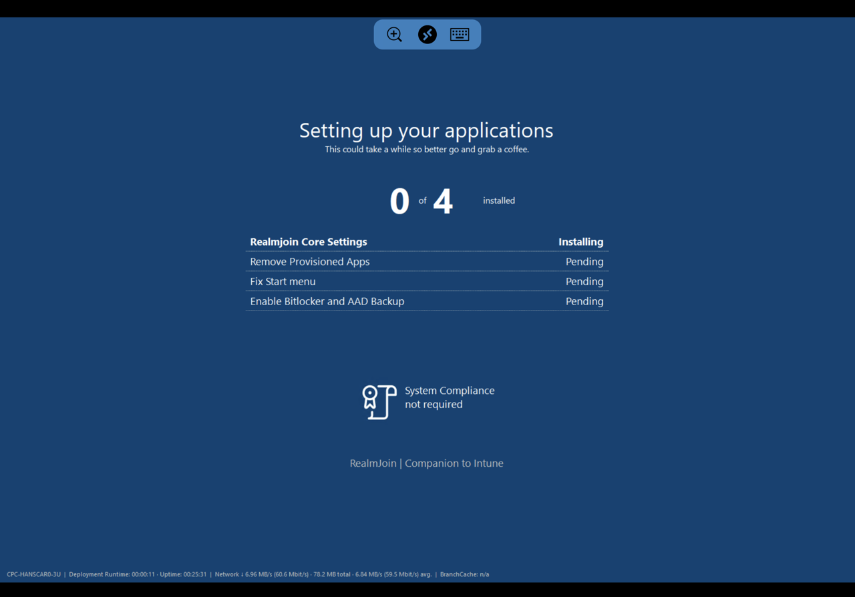Click the installed count number 0
Viewport: 855px width, 597px height.
[399, 201]
